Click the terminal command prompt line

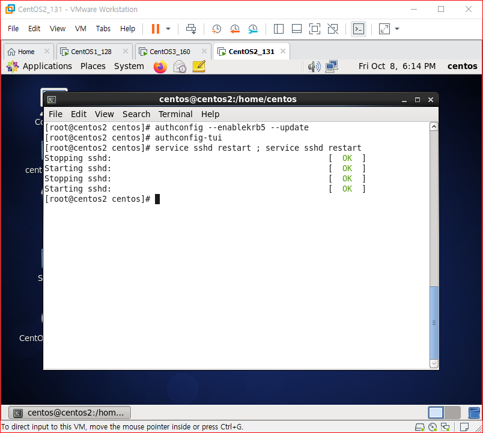102,199
